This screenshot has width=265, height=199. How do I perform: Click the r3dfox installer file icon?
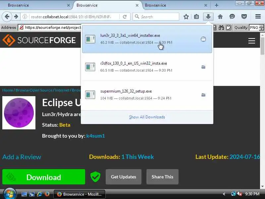click(90, 67)
